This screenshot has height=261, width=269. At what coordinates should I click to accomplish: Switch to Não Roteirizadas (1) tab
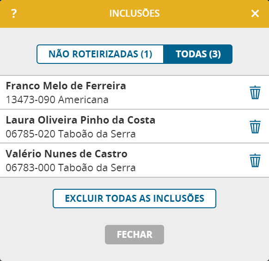pyautogui.click(x=100, y=54)
